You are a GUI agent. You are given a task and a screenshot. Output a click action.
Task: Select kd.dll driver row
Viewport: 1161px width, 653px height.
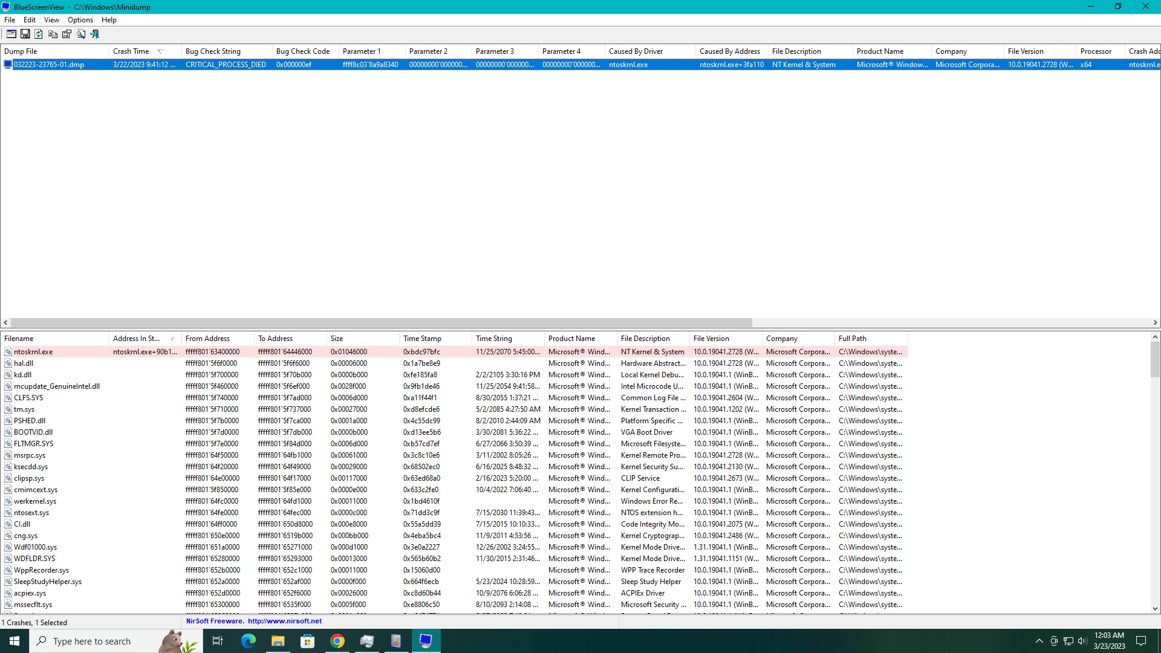[x=454, y=375]
